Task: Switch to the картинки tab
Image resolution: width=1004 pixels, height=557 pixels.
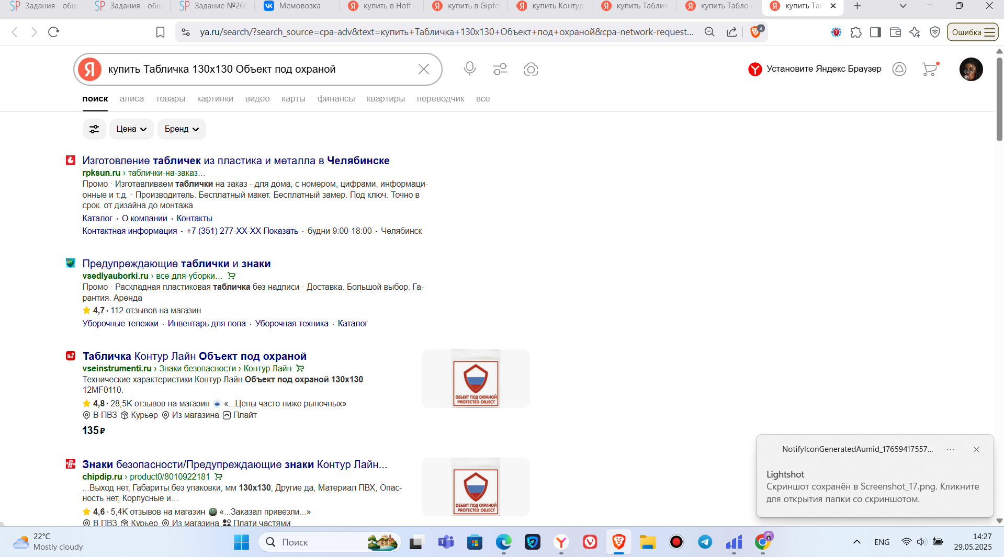Action: tap(215, 99)
